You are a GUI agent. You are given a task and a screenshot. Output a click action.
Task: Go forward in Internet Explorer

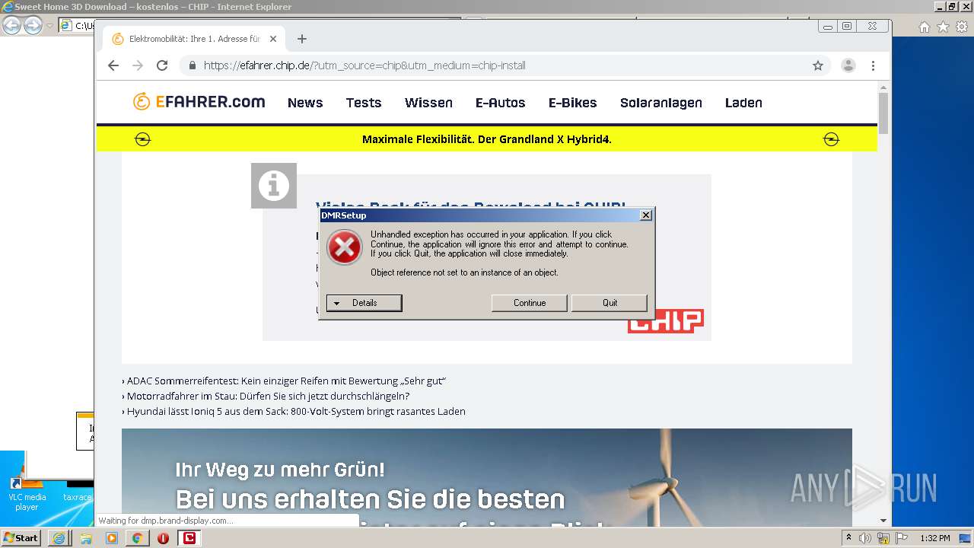33,26
